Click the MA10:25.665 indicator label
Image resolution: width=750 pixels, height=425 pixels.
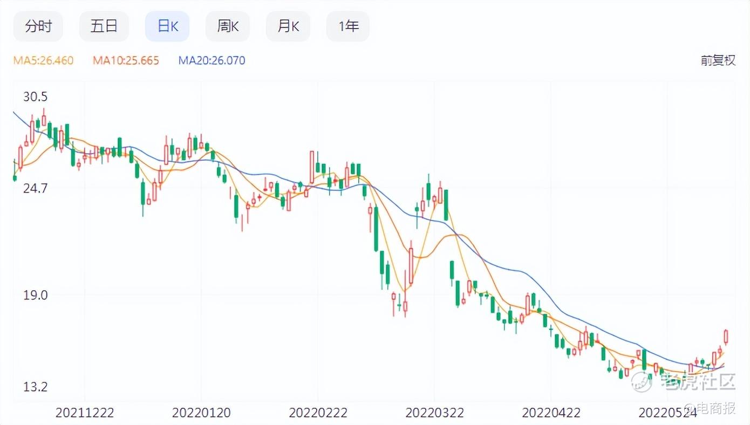[x=126, y=60]
